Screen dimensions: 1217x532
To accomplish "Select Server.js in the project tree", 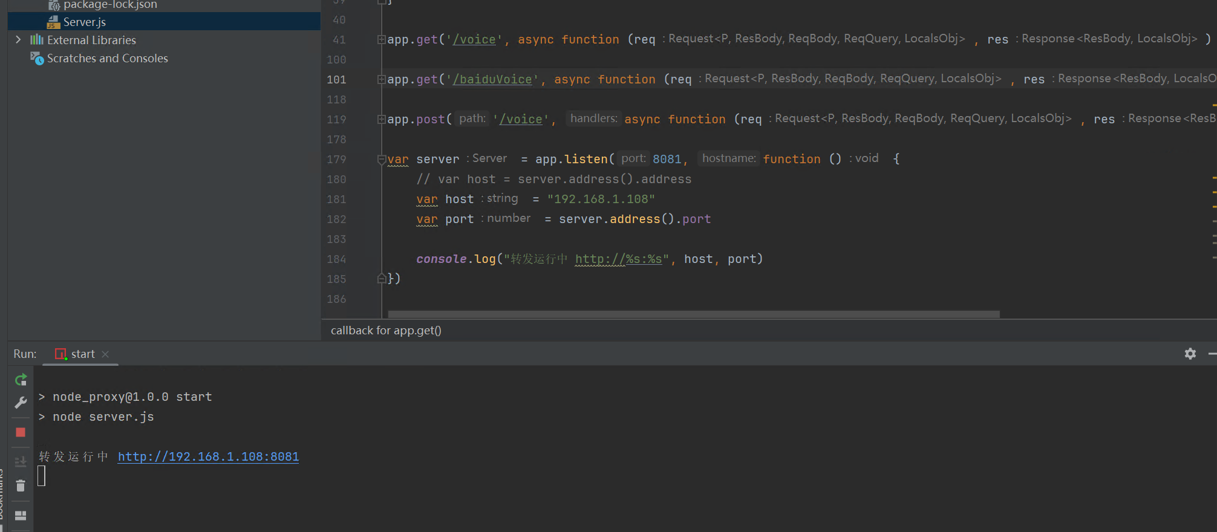I will [84, 22].
